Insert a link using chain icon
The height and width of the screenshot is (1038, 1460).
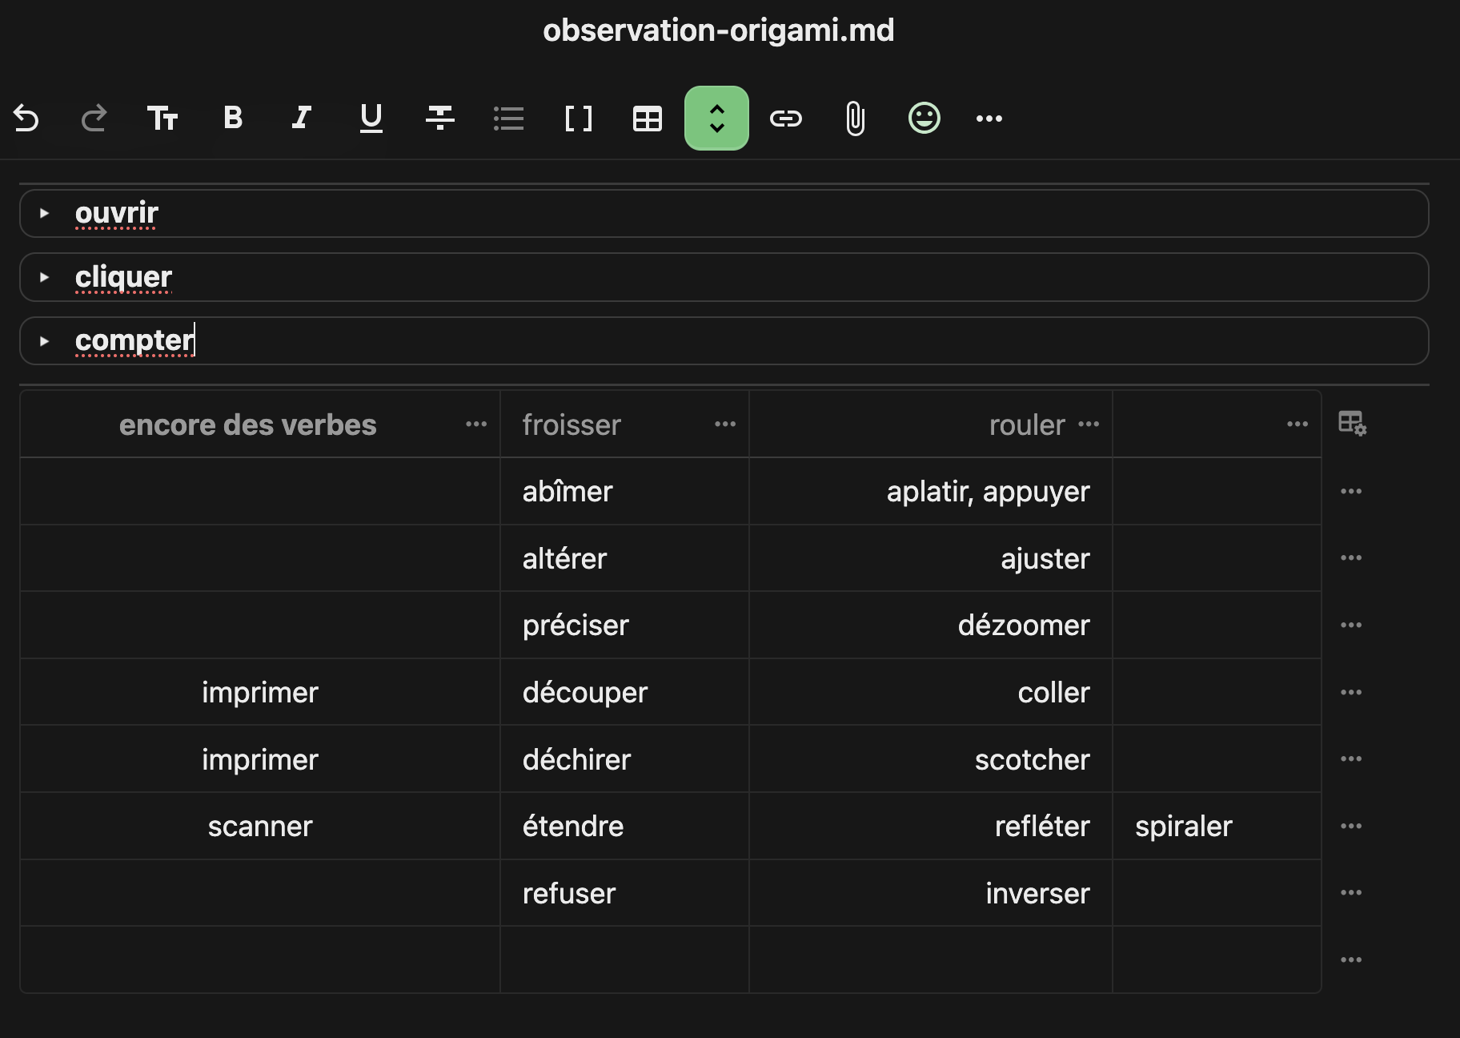(x=785, y=119)
